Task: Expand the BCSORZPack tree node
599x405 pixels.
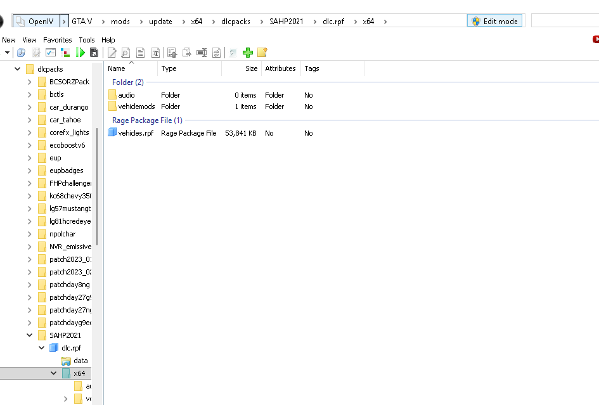Action: 29,82
